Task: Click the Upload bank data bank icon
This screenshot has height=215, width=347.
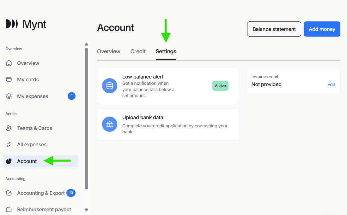Action: coord(109,124)
